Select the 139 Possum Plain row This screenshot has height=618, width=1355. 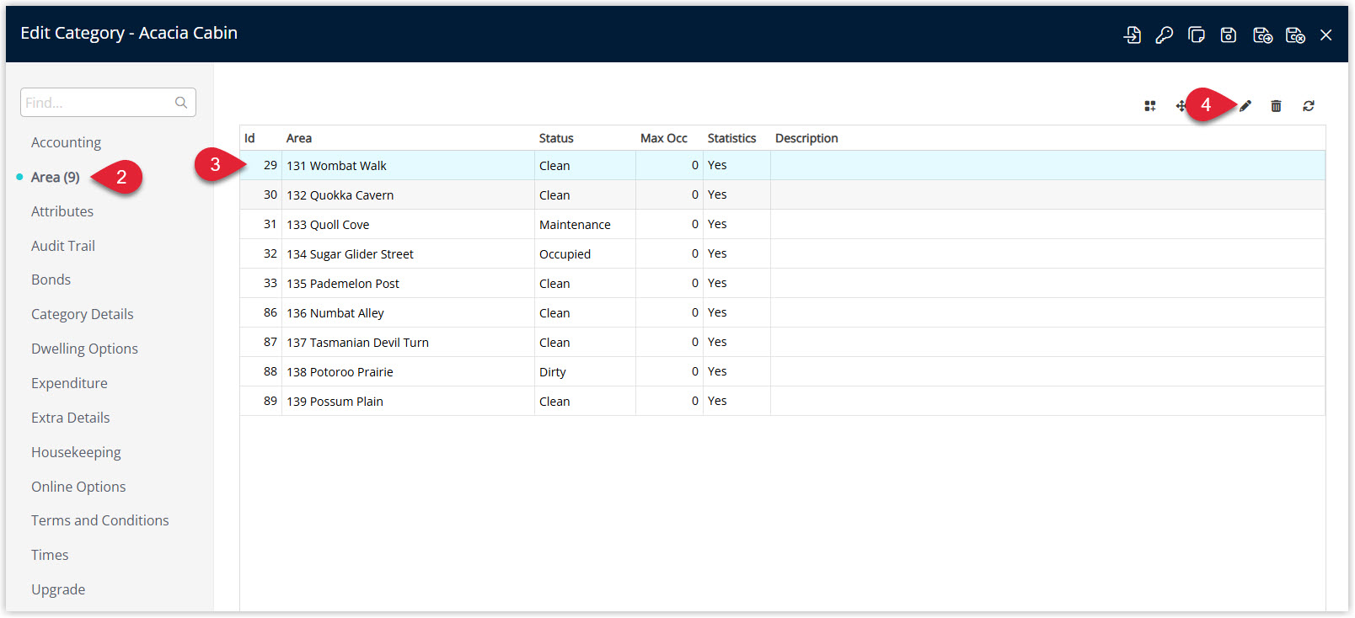tap(782, 401)
